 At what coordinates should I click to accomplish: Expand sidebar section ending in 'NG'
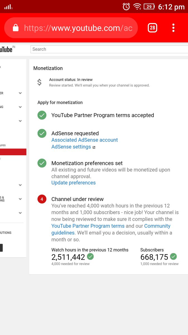20,107
